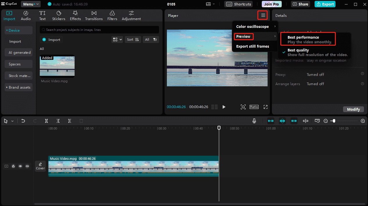Redo the last action

click(35, 121)
